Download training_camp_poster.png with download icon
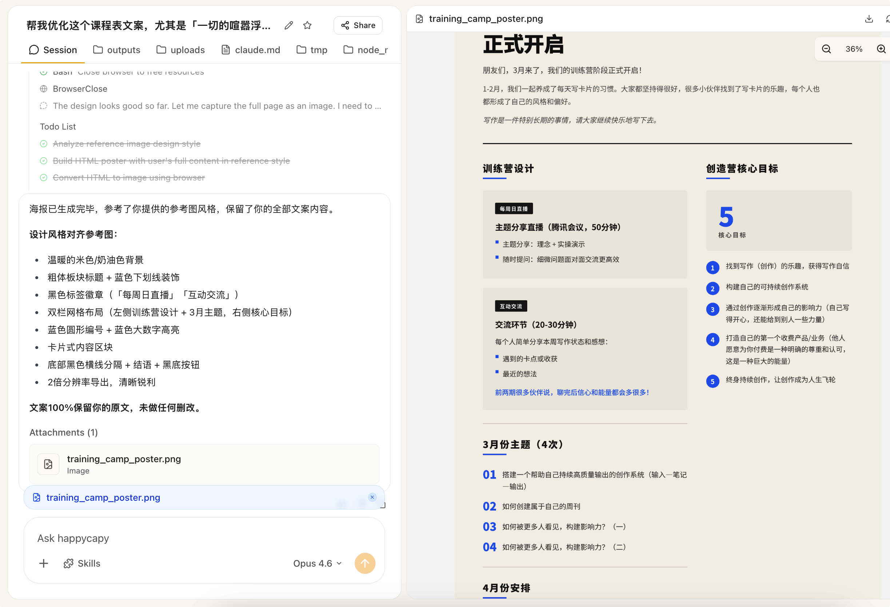The width and height of the screenshot is (890, 607). click(x=869, y=19)
